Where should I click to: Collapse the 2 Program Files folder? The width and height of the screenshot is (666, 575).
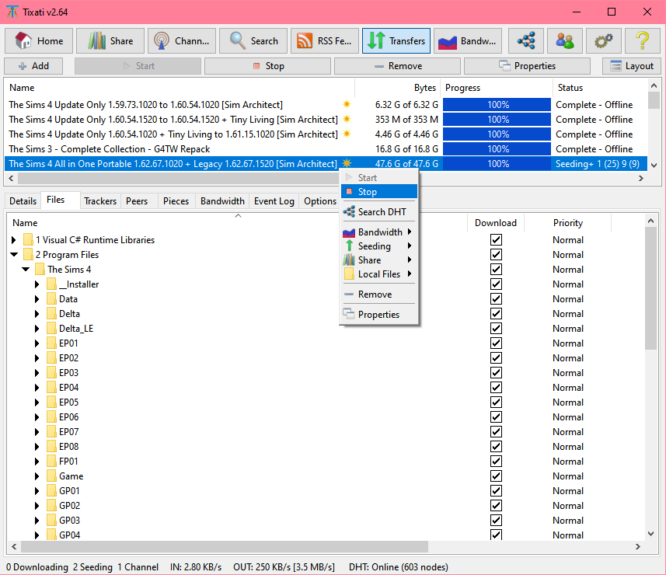(14, 254)
